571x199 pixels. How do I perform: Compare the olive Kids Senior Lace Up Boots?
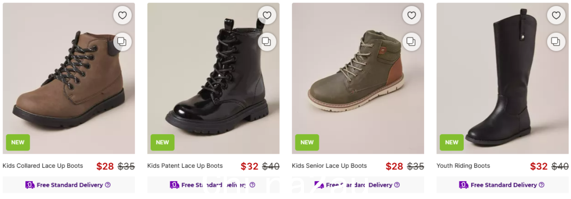point(411,42)
